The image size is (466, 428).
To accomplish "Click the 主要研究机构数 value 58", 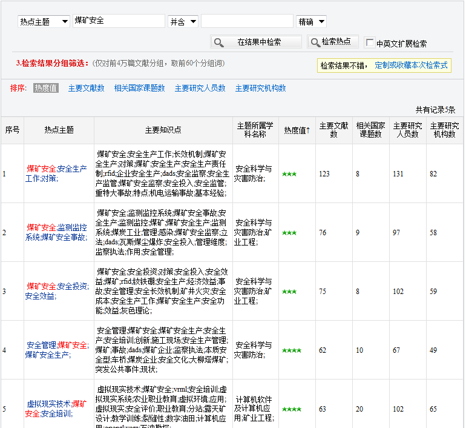I will pos(433,232).
